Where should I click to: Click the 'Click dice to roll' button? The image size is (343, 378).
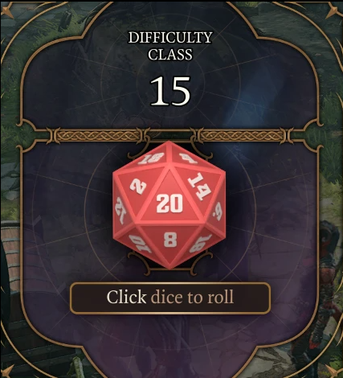pos(170,298)
